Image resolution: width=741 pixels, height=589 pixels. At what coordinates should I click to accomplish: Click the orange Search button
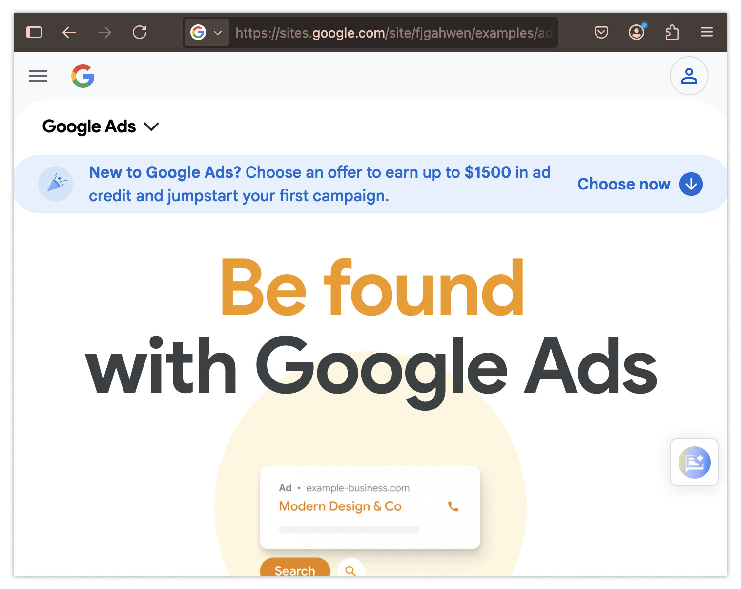pos(295,568)
